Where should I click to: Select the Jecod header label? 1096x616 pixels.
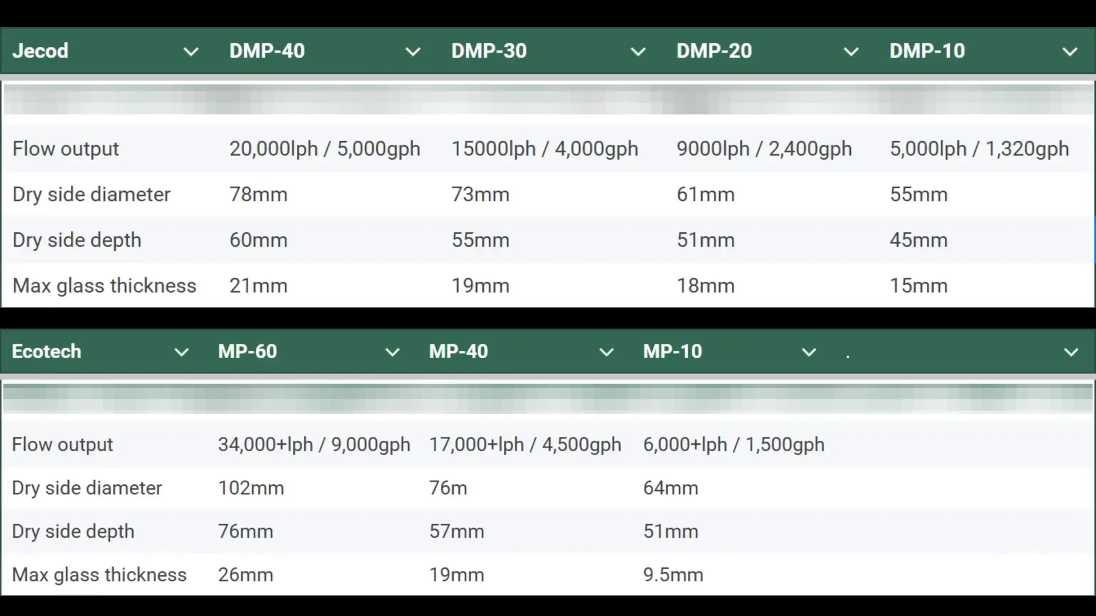pyautogui.click(x=40, y=51)
